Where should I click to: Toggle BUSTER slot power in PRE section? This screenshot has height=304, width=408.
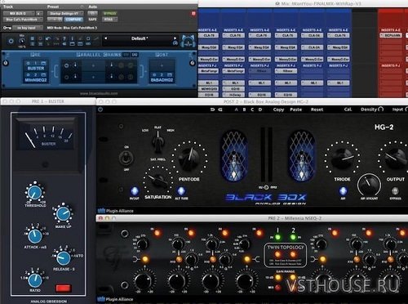point(28,63)
